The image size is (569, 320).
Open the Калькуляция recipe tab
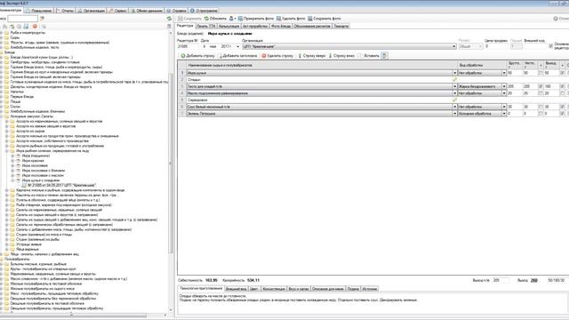click(x=228, y=26)
